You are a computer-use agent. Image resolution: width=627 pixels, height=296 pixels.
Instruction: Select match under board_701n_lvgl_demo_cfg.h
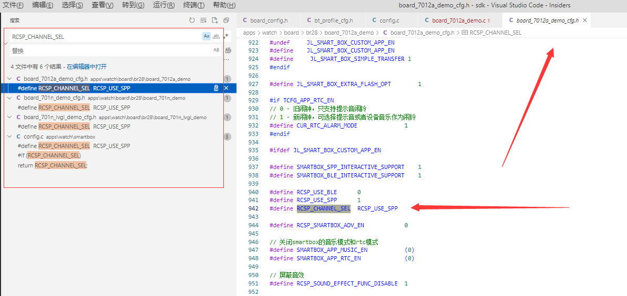pos(74,126)
